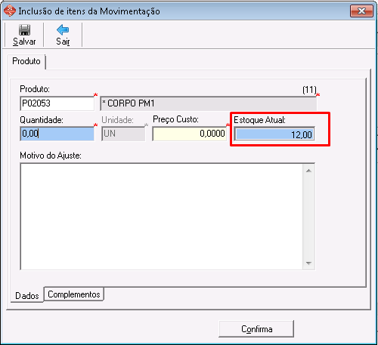
Task: Close the Inclusão de itens window
Action: pyautogui.click(x=361, y=11)
